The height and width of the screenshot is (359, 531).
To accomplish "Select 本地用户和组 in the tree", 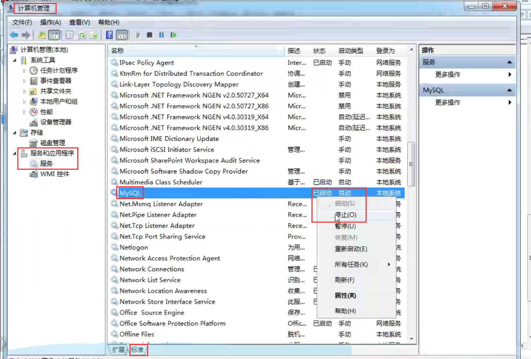I will point(59,101).
